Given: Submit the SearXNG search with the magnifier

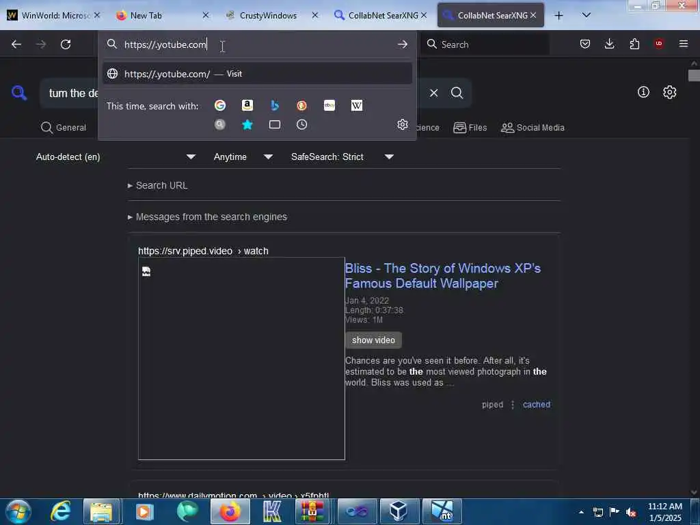Looking at the screenshot, I should [x=457, y=93].
